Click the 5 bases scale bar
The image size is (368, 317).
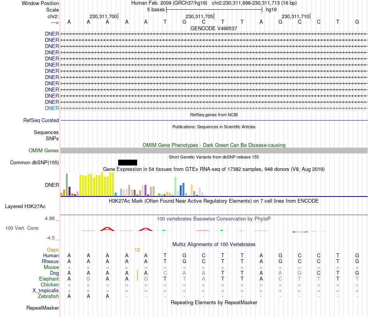(214, 10)
